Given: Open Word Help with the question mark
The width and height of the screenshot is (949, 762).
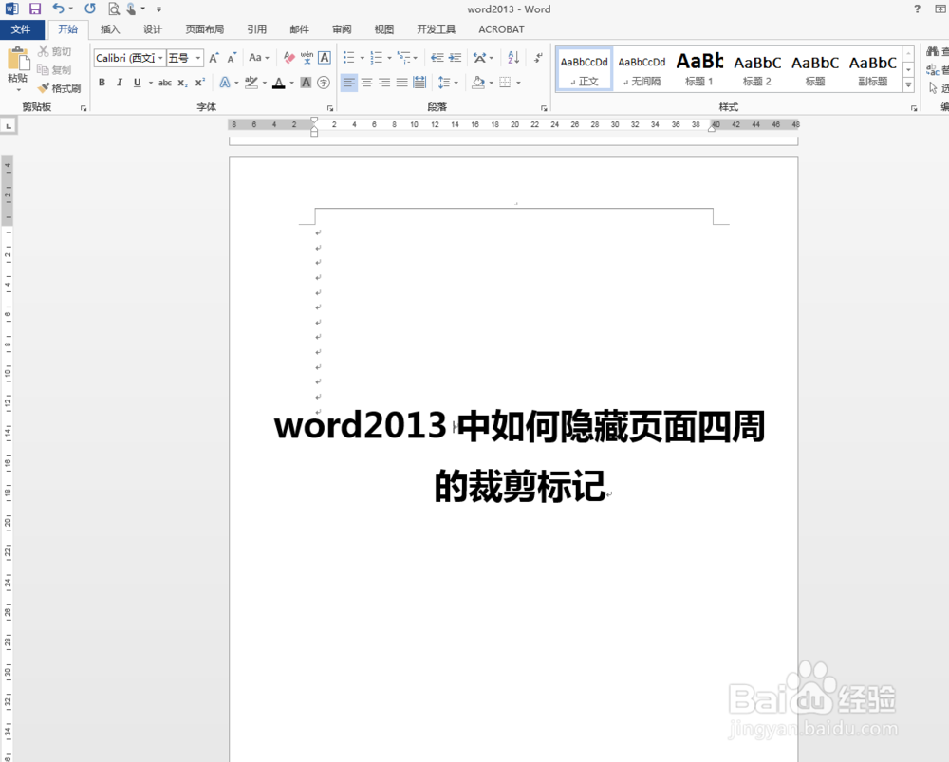Looking at the screenshot, I should (x=917, y=9).
